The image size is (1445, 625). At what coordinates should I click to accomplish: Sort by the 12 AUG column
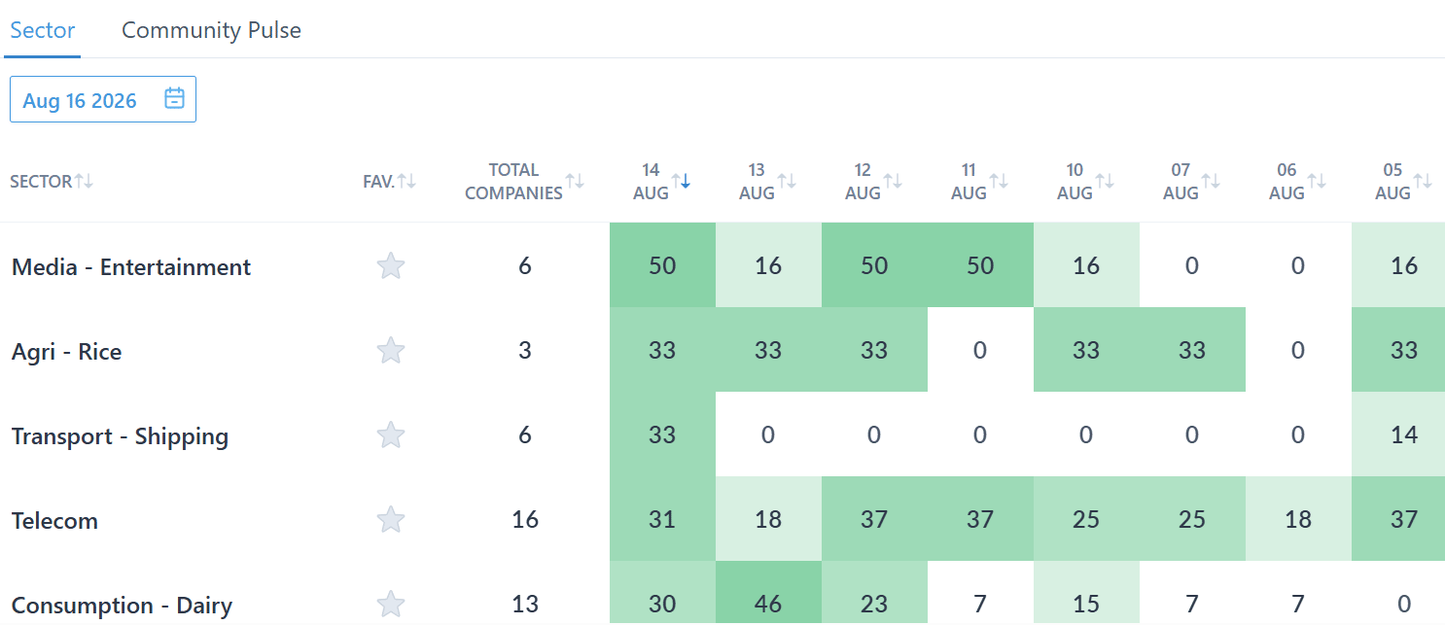pyautogui.click(x=893, y=181)
